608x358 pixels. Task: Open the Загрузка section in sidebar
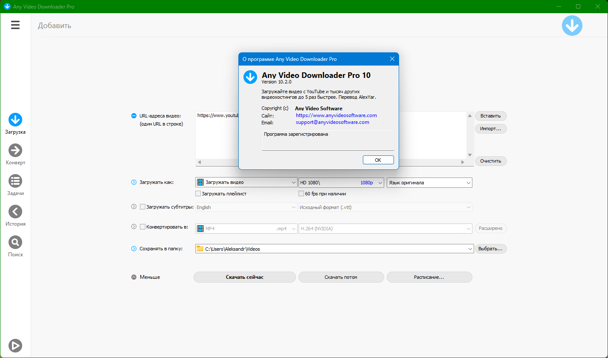click(x=15, y=120)
